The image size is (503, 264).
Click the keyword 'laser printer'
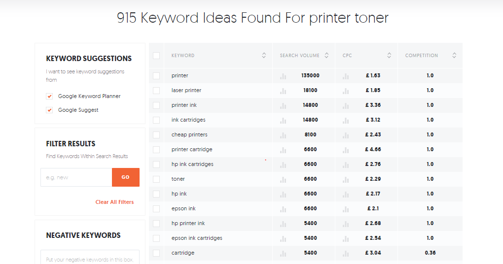tap(186, 90)
